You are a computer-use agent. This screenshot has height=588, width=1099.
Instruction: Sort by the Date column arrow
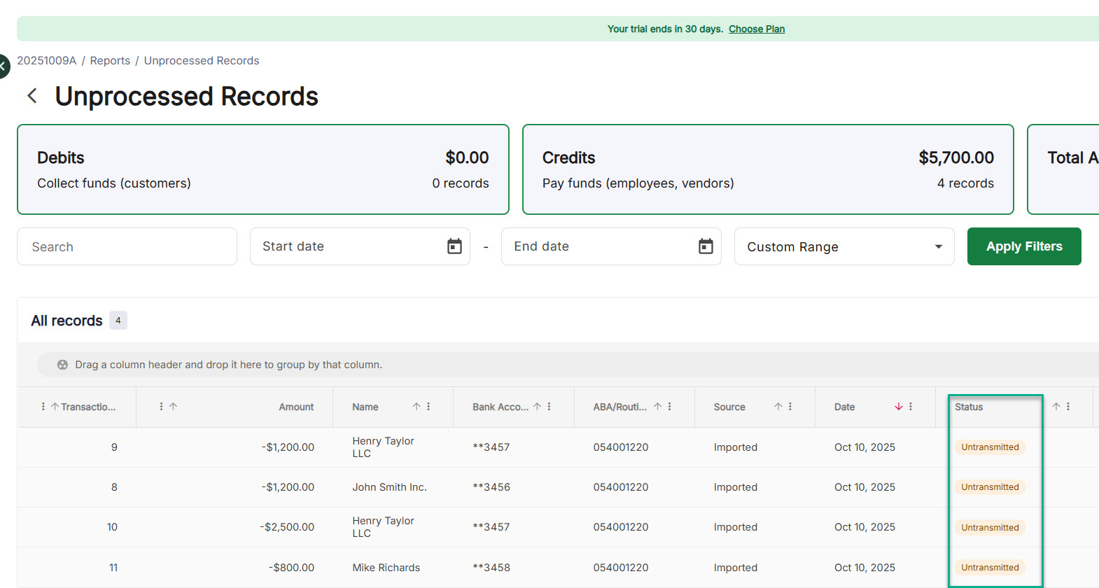tap(899, 407)
